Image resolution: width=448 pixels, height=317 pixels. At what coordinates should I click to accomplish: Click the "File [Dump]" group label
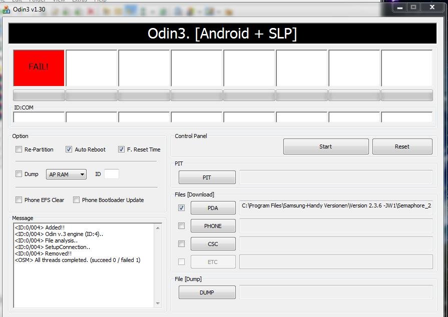click(x=188, y=279)
